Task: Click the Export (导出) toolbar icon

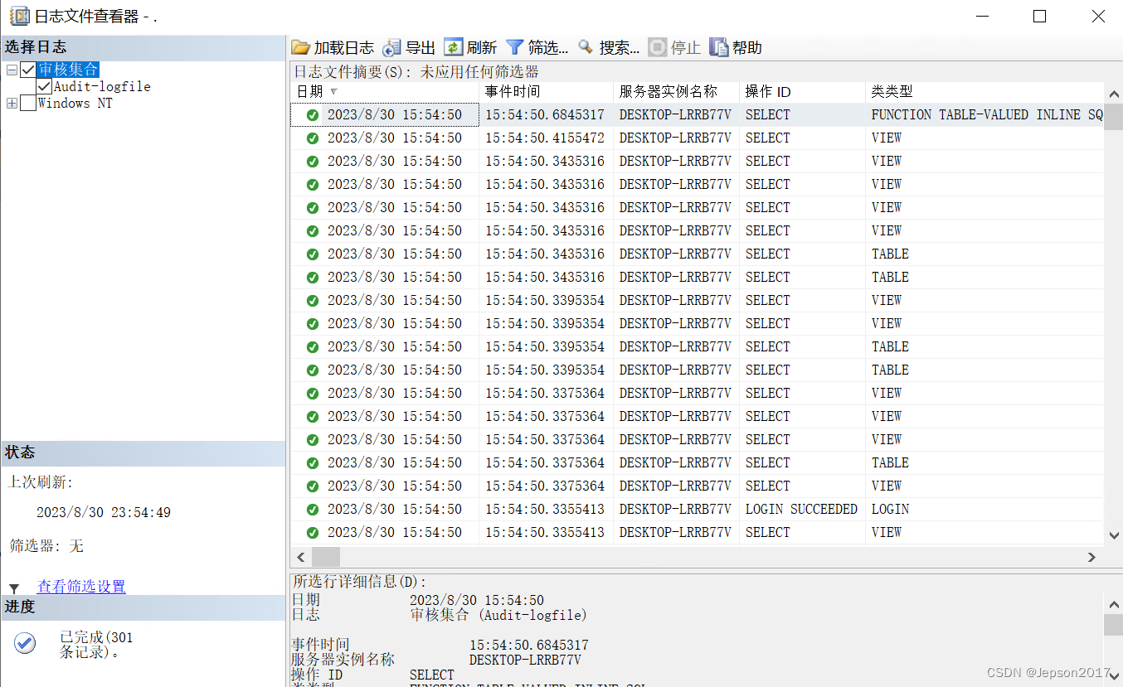Action: 392,48
